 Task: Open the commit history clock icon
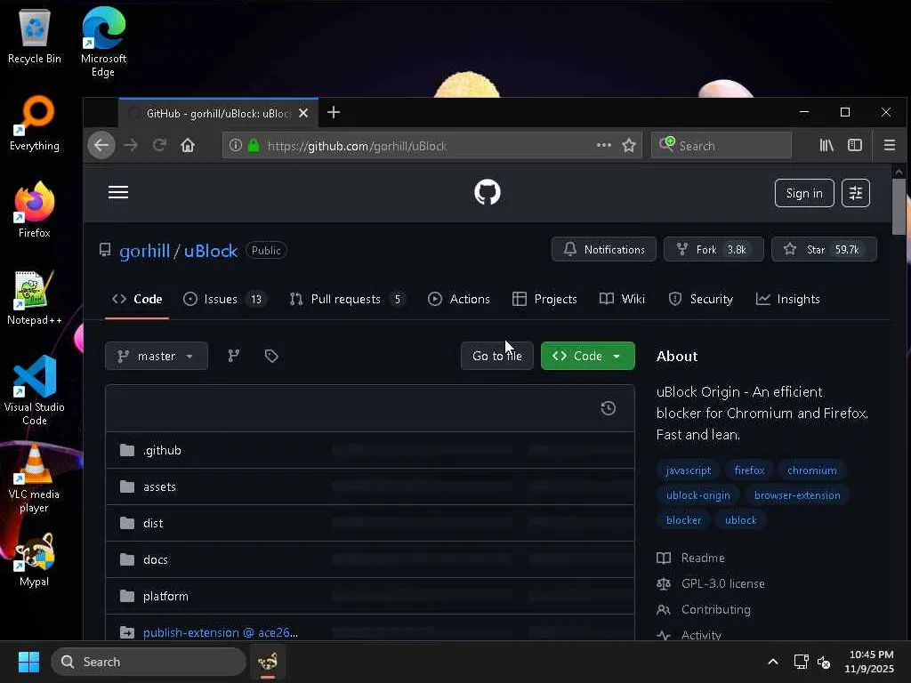[x=609, y=408]
